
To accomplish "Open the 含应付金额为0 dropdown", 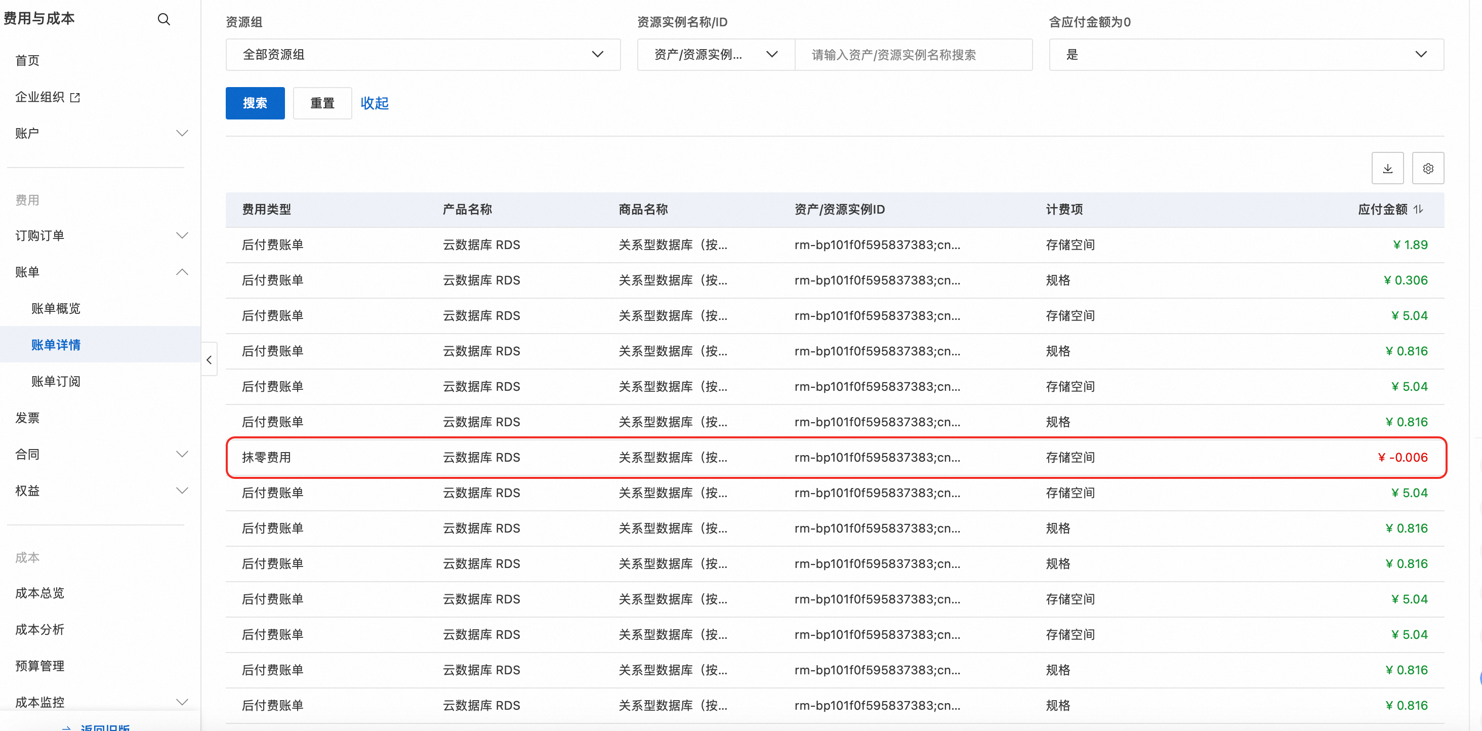I will 1246,55.
